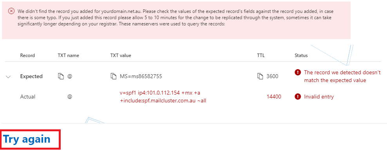
Task: Click the Actual row label
Action: [x=28, y=97]
